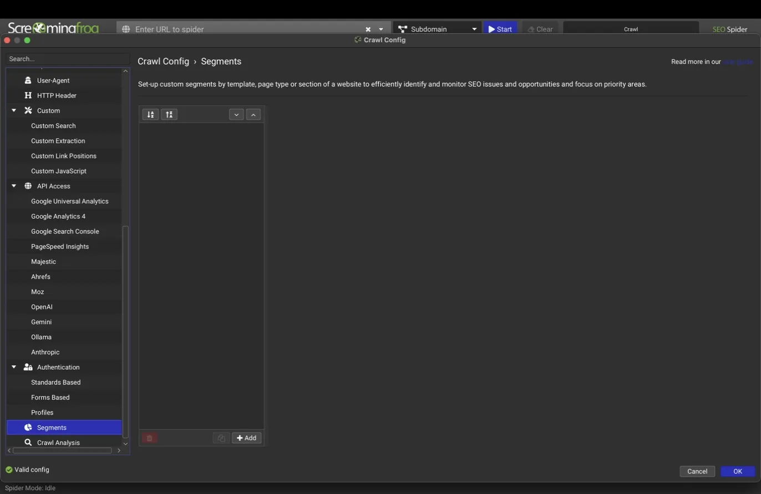Click the User-Agent icon in sidebar
761x494 pixels.
coord(28,80)
